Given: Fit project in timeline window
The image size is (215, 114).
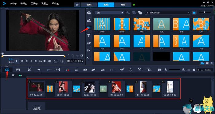Looking at the screenshot, I should (x=189, y=70).
